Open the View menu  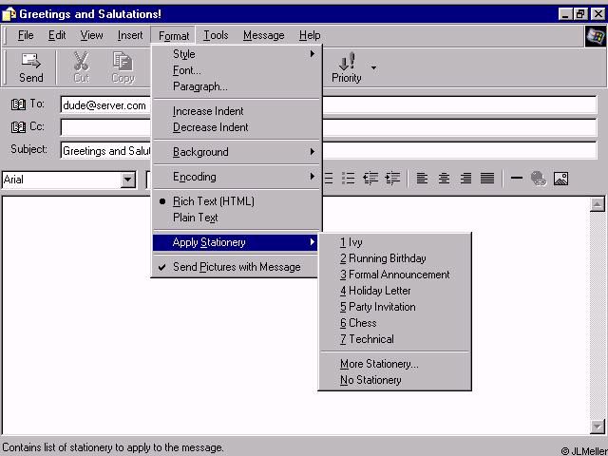pyautogui.click(x=91, y=35)
